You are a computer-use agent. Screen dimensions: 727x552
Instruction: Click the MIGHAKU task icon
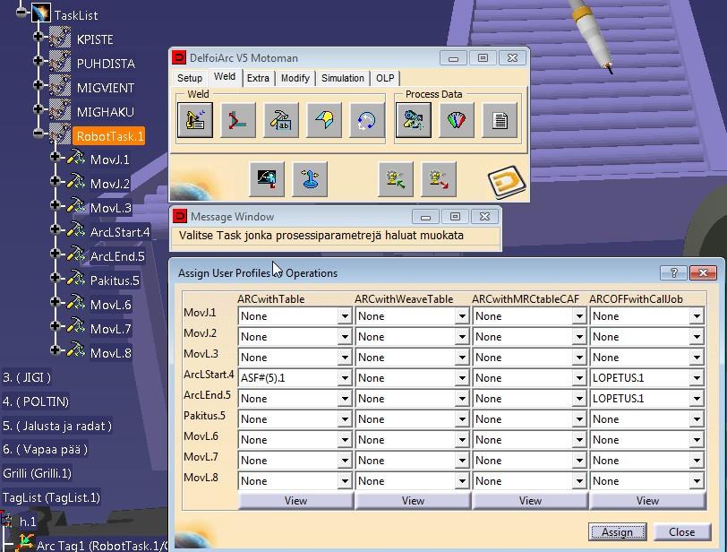point(60,110)
